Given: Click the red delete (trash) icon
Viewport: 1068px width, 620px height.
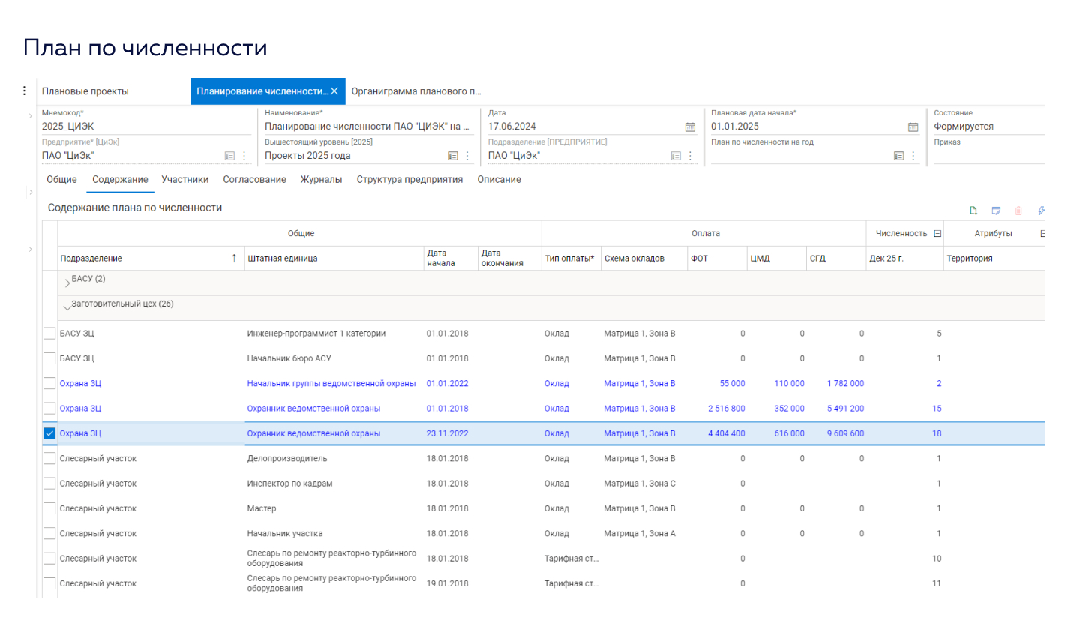Looking at the screenshot, I should [1018, 211].
